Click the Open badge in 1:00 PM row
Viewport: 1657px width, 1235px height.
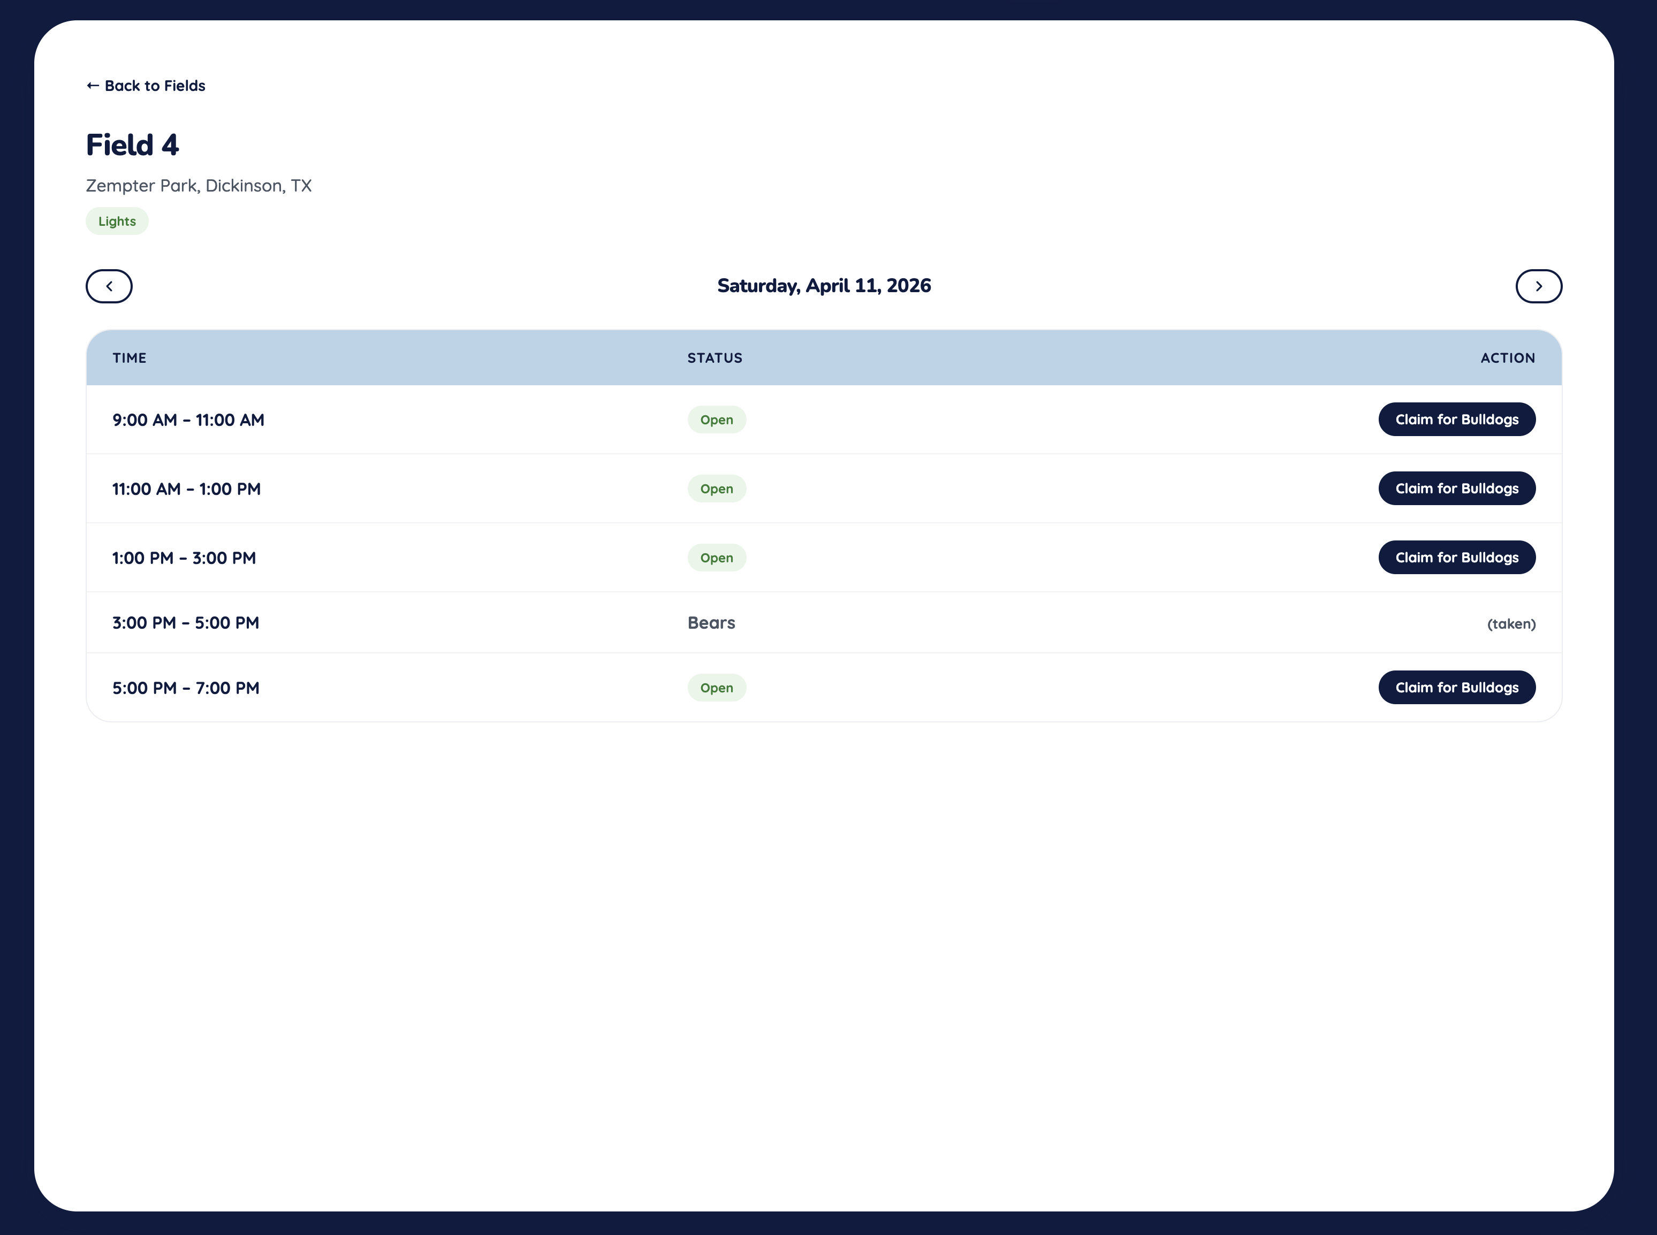[716, 558]
